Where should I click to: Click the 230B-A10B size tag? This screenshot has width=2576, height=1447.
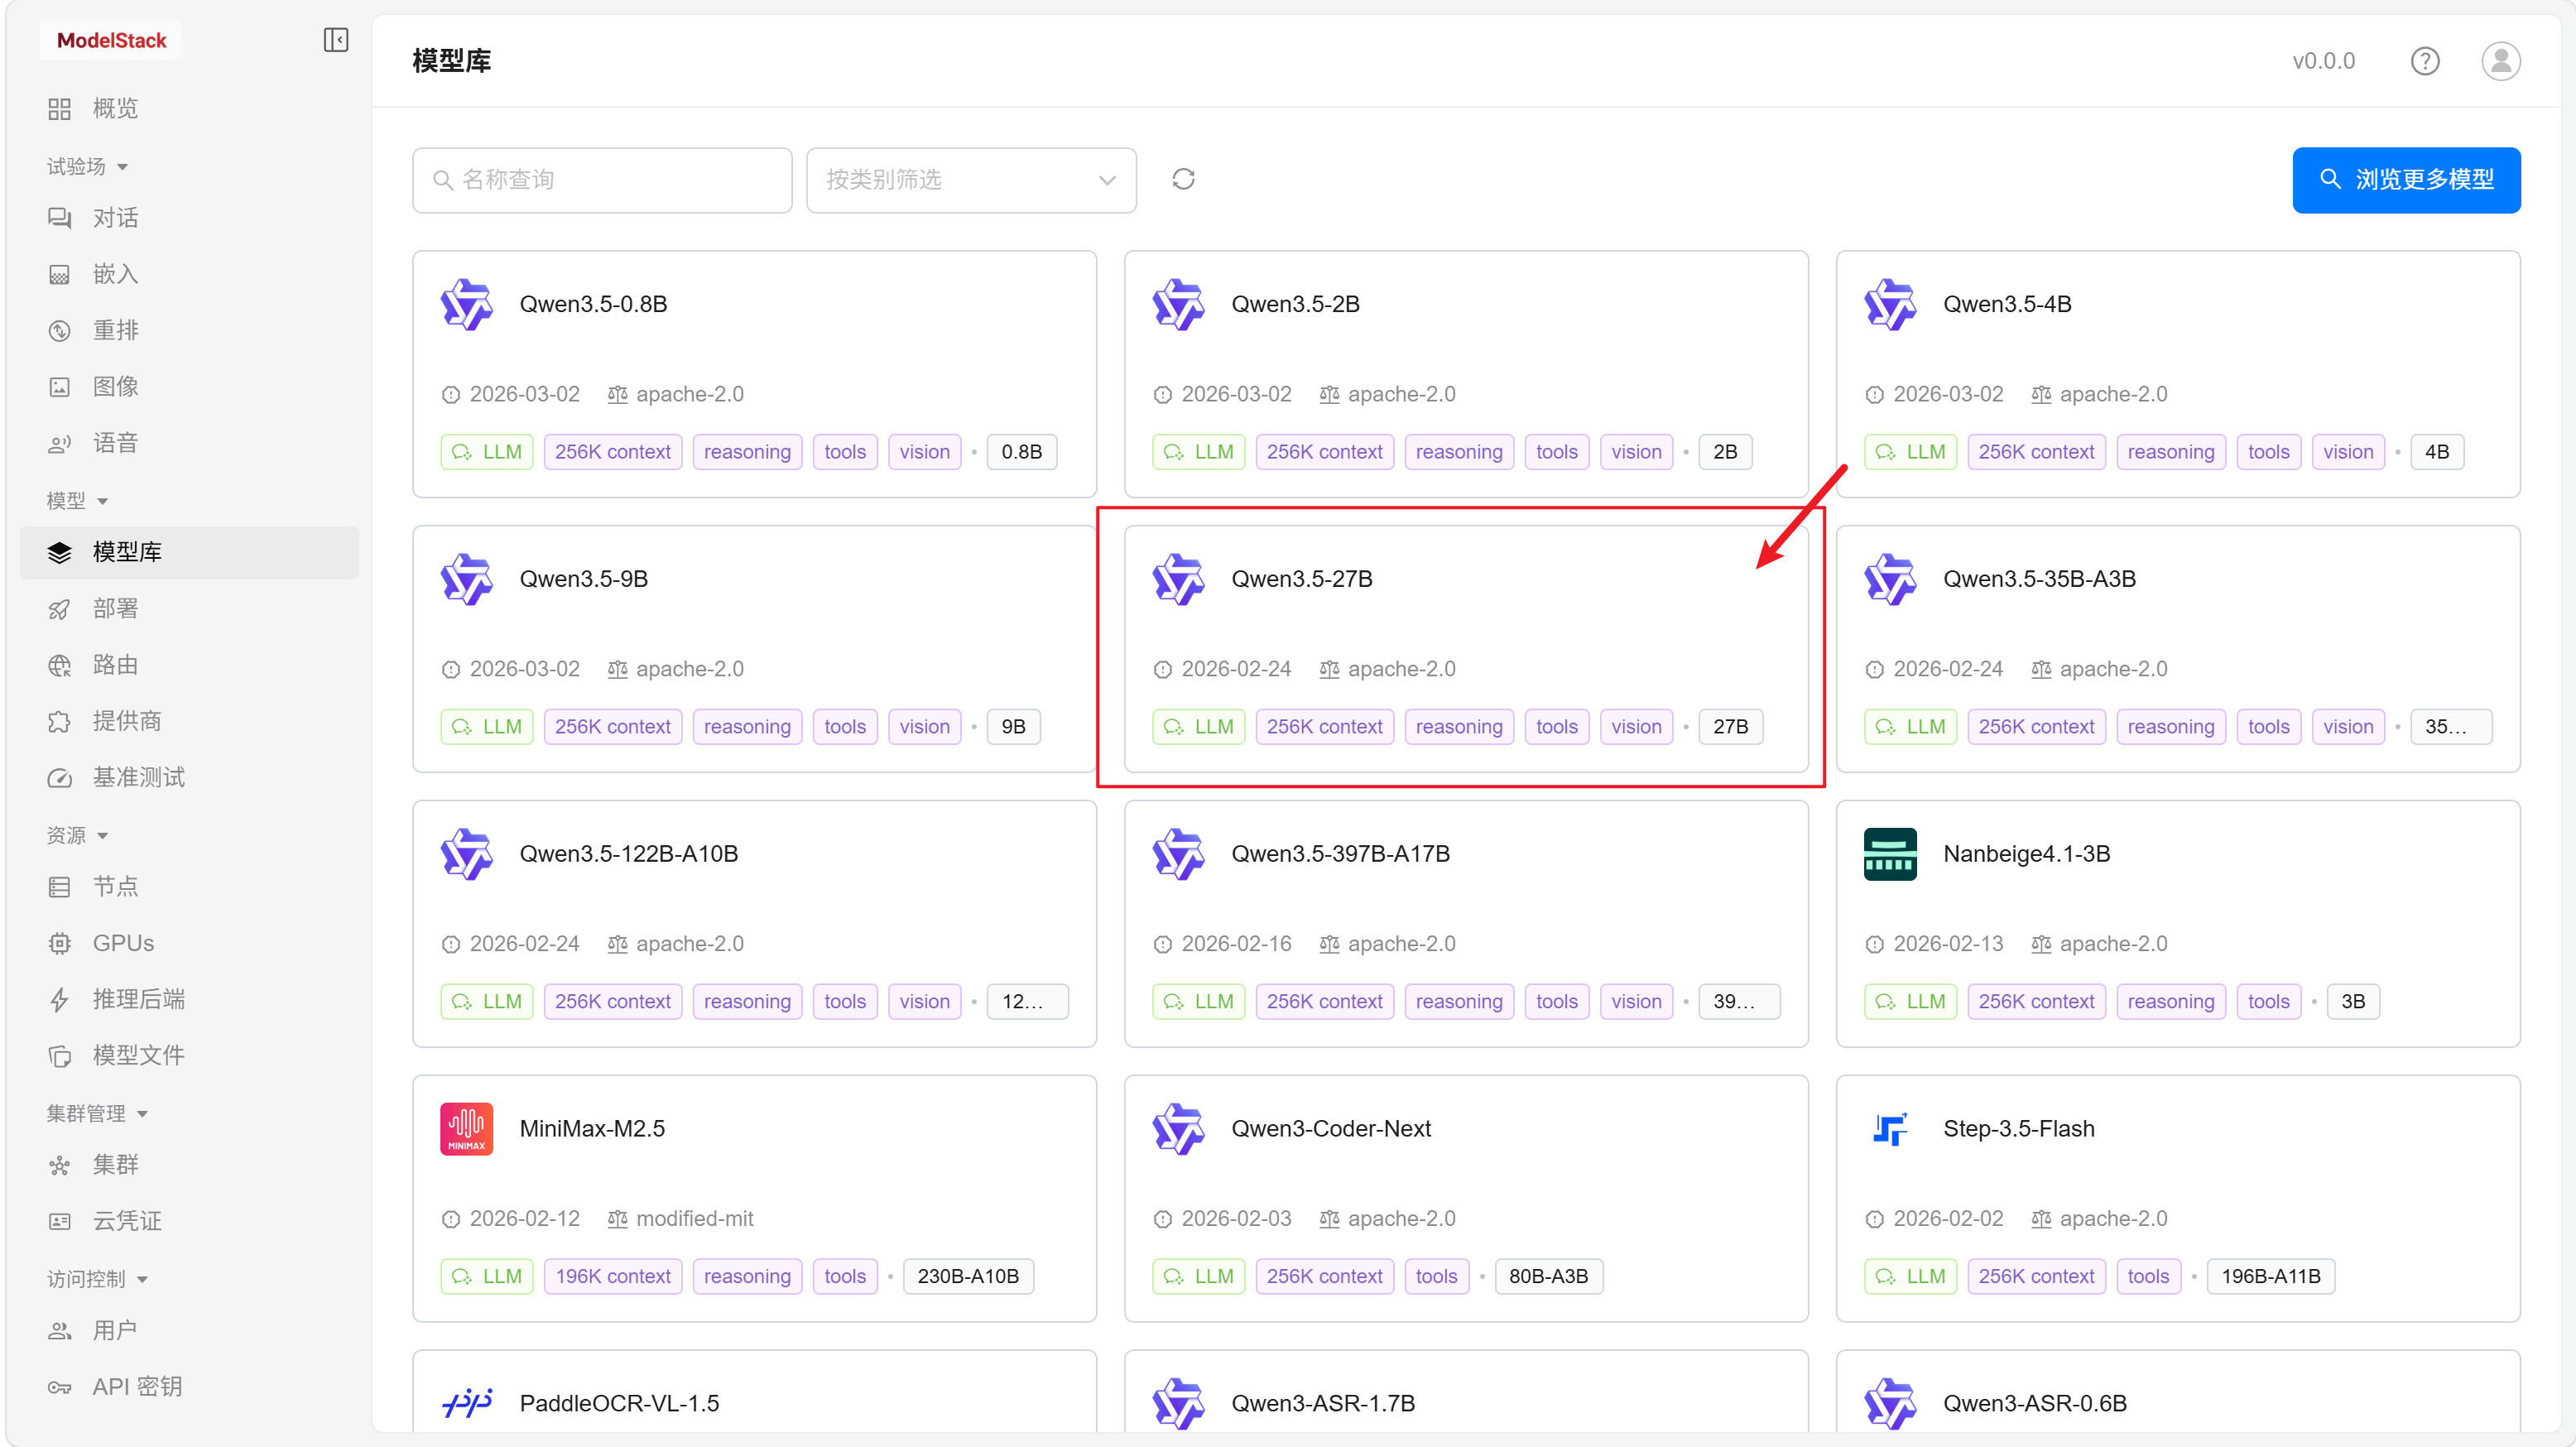[x=968, y=1276]
